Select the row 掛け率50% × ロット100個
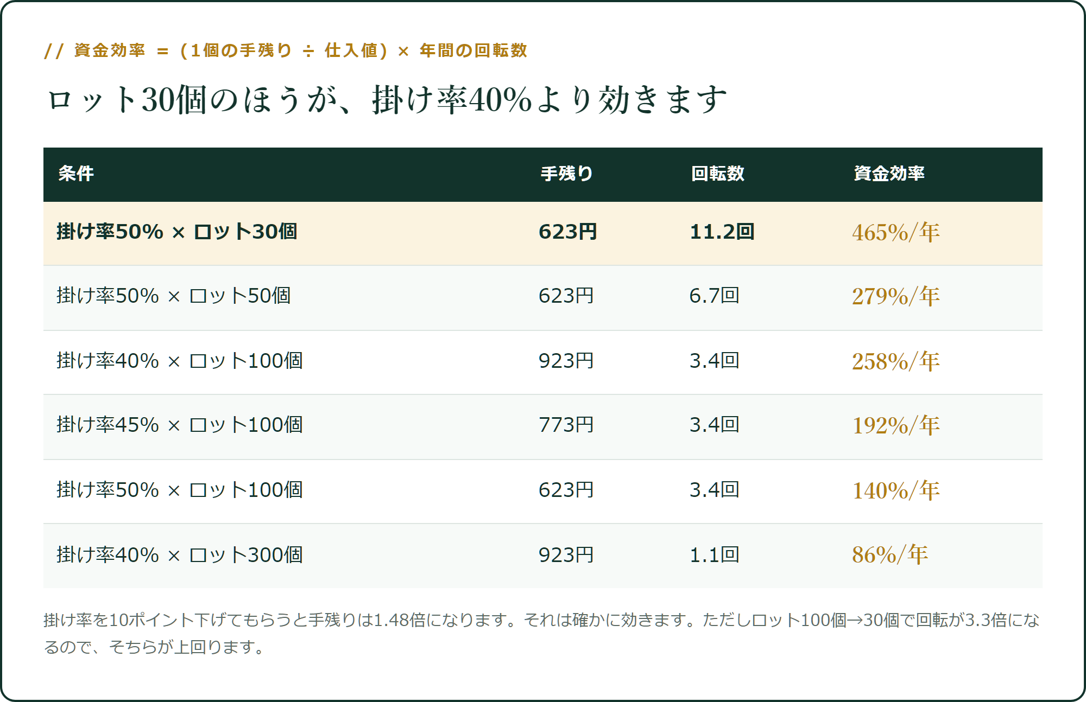 tap(543, 492)
